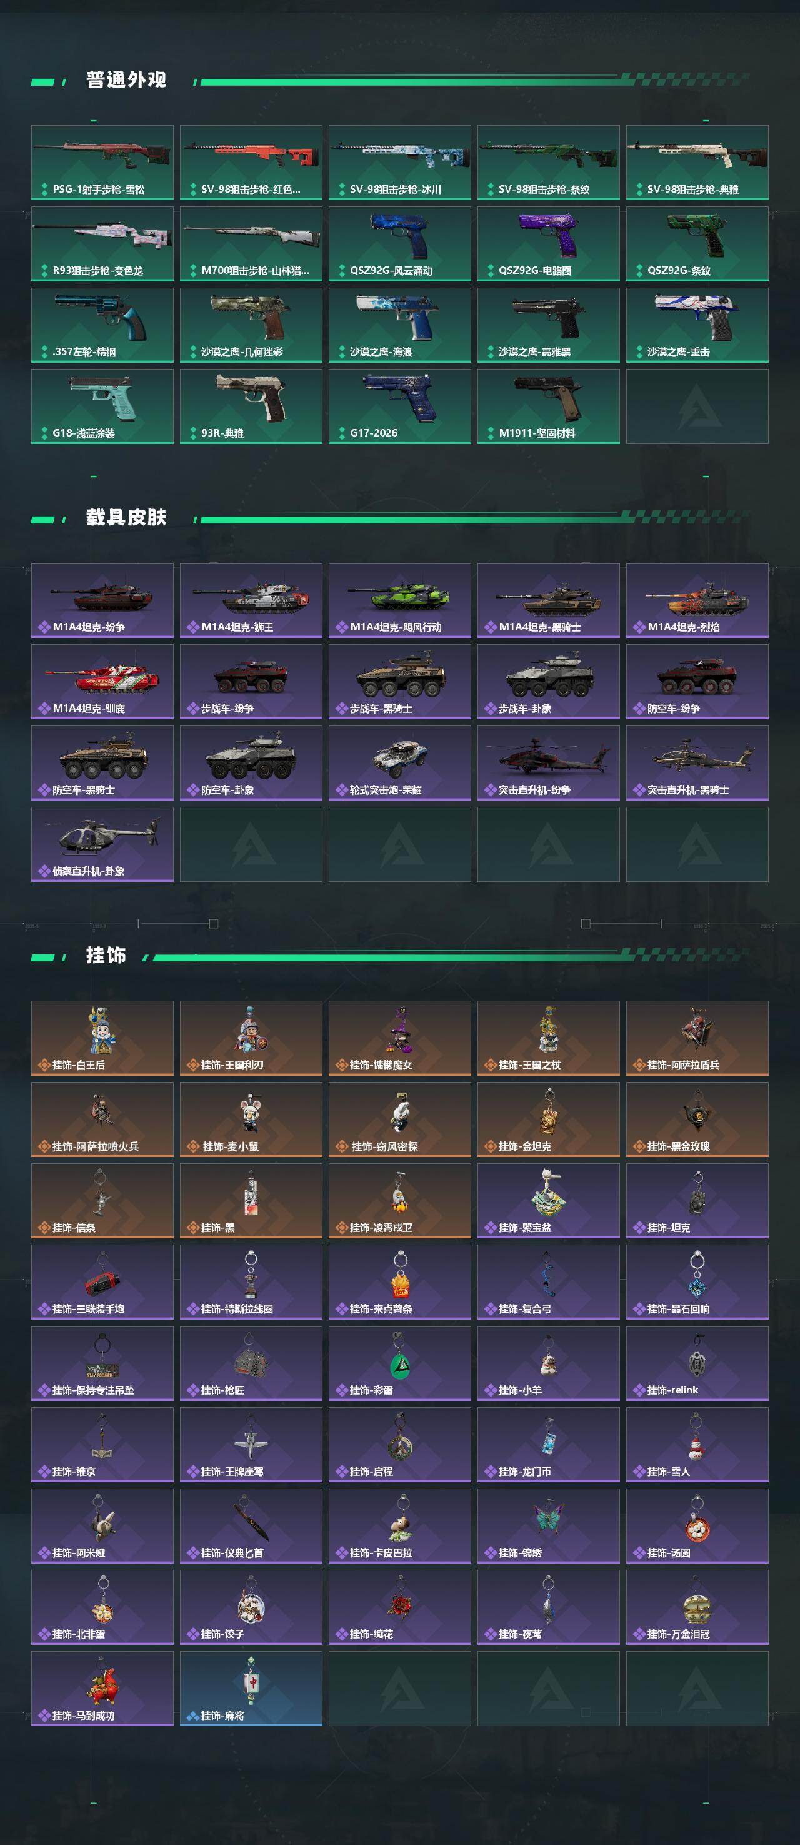Select the 突击直升机-黑骑士 helicopter skin

tap(697, 763)
